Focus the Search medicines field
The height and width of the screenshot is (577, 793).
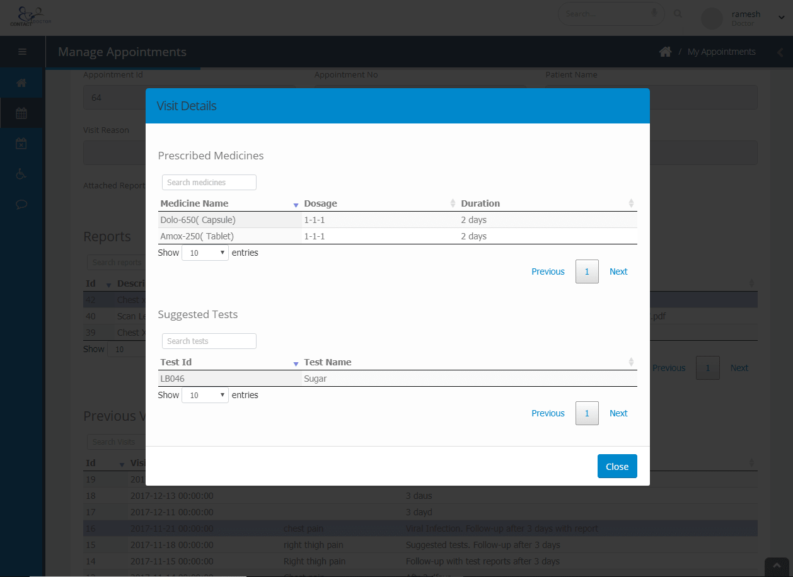[x=209, y=182]
